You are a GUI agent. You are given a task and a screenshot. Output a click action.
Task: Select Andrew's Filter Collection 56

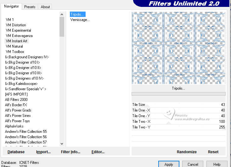coord(26,137)
